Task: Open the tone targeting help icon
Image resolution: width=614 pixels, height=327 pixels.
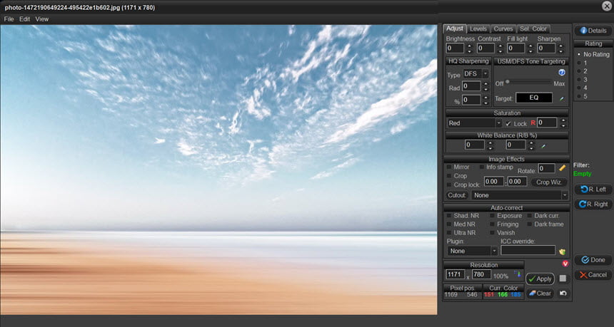Action: (x=562, y=72)
